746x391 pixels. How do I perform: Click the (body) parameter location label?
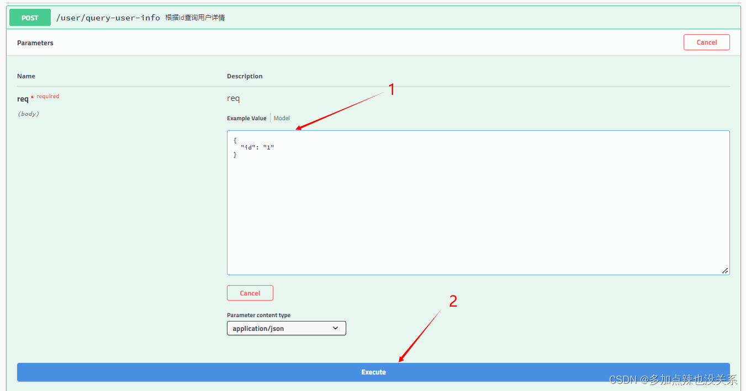pyautogui.click(x=28, y=114)
